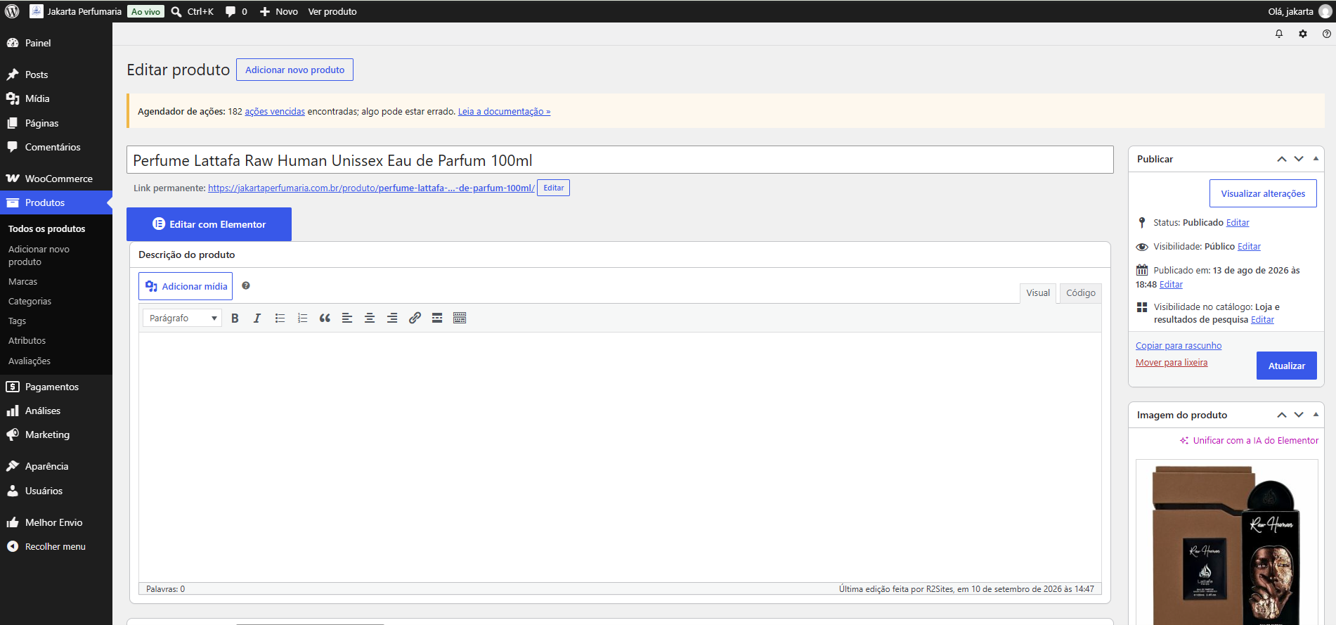Image resolution: width=1336 pixels, height=625 pixels.
Task: Edit the Status: Publicado setting
Action: coord(1238,223)
